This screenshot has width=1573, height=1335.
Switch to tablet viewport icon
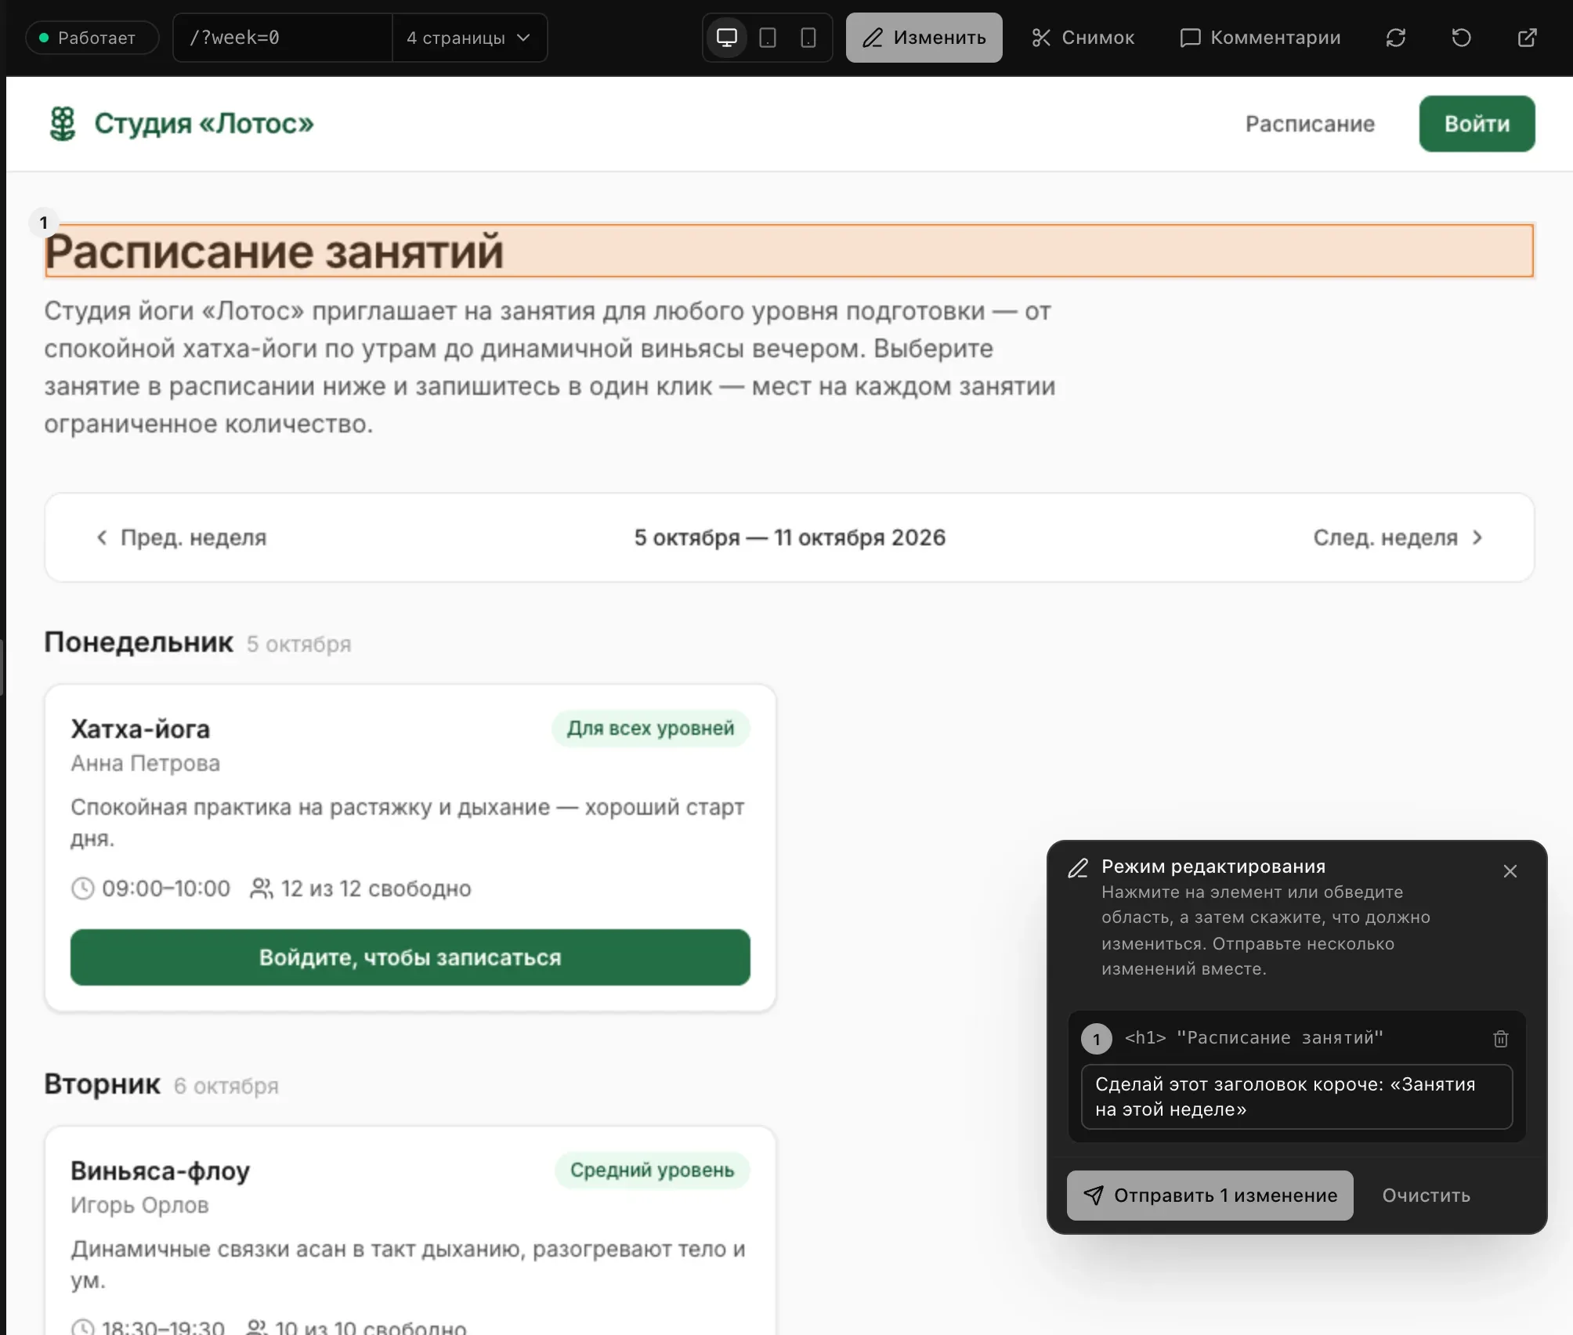[768, 38]
